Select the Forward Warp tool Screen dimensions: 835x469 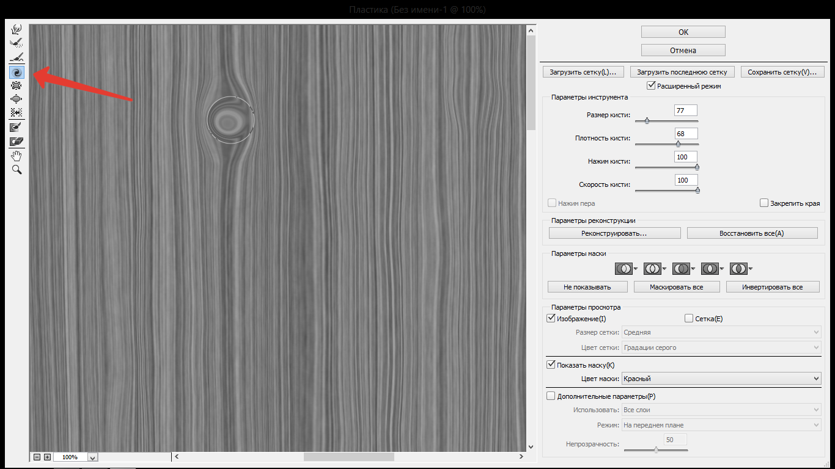click(x=17, y=29)
